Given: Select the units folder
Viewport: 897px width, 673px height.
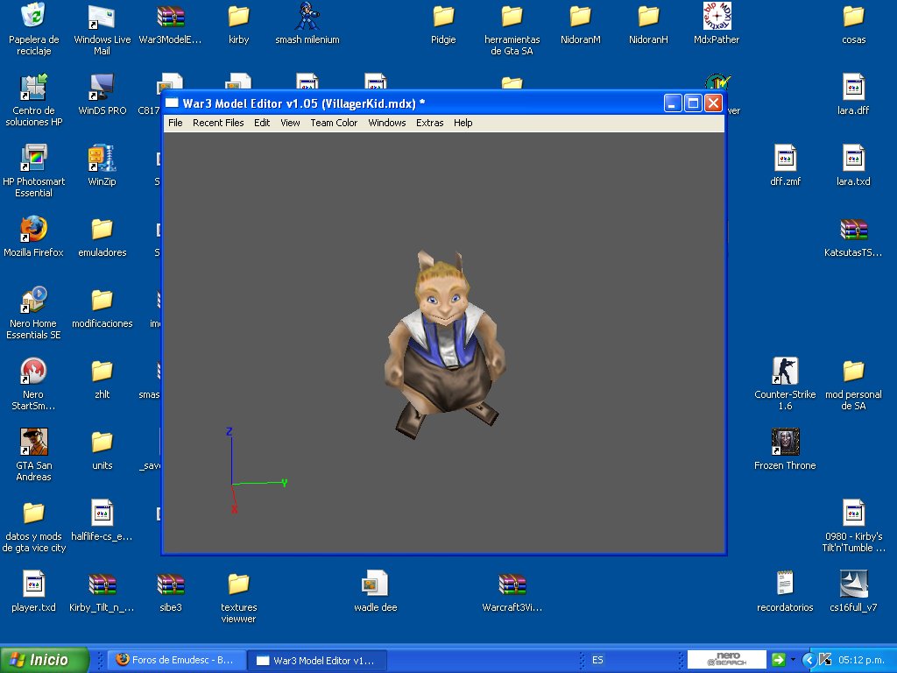Looking at the screenshot, I should pos(102,450).
